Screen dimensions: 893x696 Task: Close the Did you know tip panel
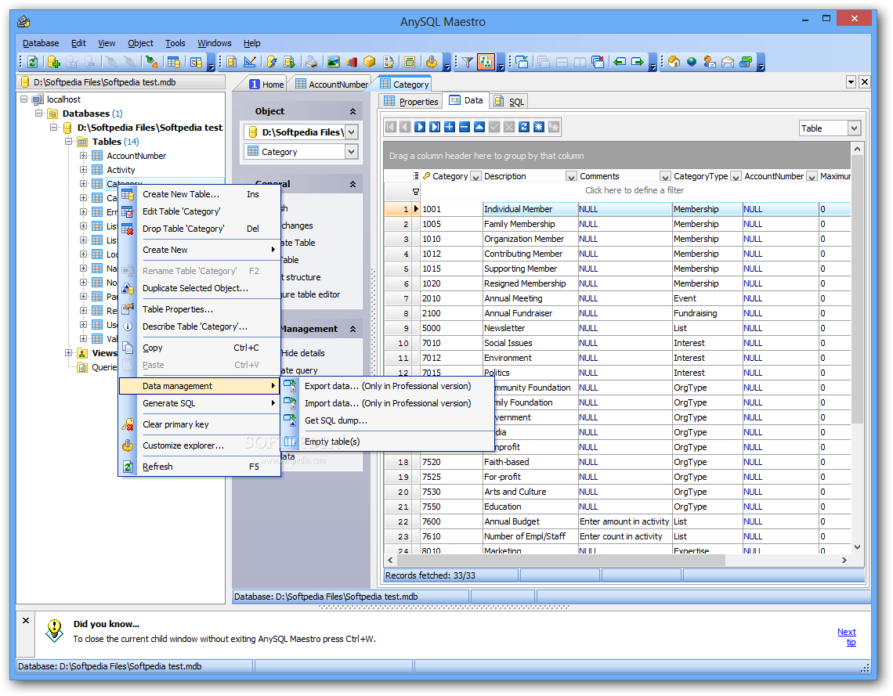tap(26, 620)
